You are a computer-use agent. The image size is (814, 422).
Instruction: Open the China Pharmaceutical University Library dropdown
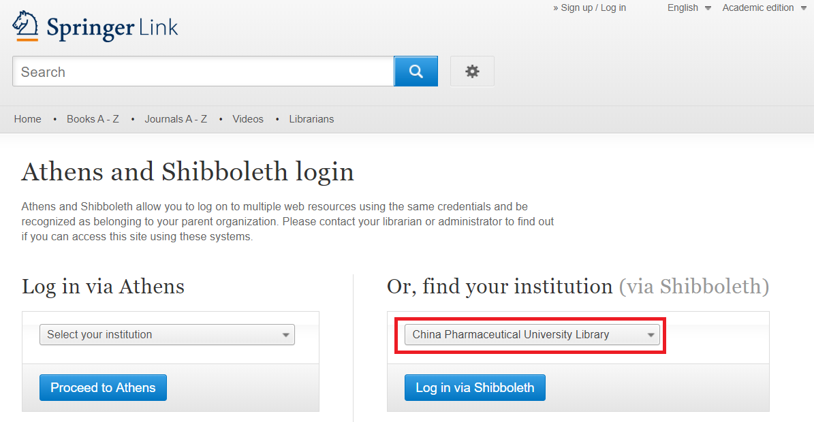532,335
